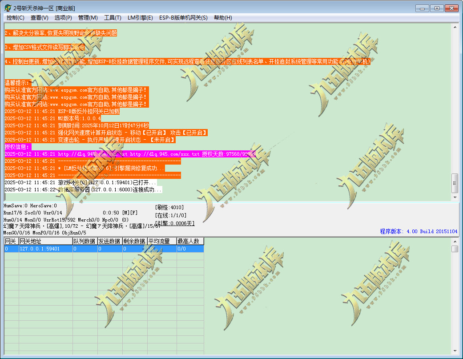Click the [刷怪:4010] status text
The image size is (463, 359).
coord(169,207)
